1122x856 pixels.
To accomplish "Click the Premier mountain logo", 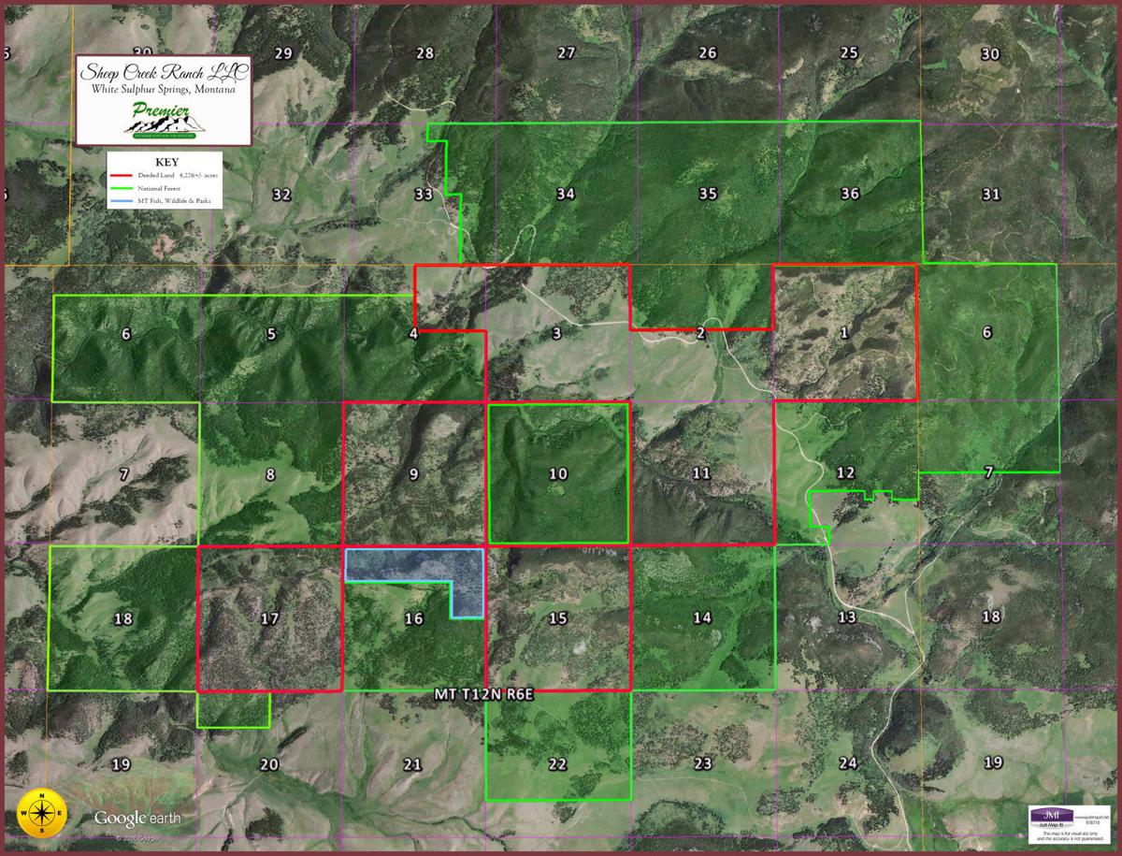I will pyautogui.click(x=164, y=122).
